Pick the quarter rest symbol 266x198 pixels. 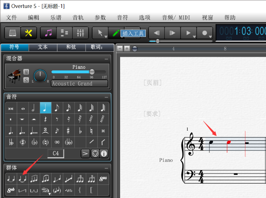(x=45, y=119)
